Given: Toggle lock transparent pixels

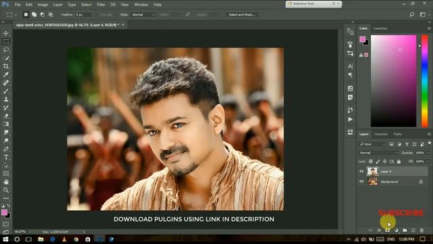Looking at the screenshot, I should (371, 161).
